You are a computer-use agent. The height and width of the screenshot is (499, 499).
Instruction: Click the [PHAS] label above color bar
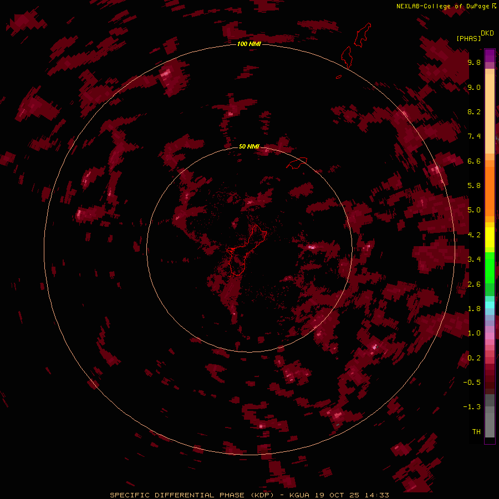pyautogui.click(x=469, y=38)
